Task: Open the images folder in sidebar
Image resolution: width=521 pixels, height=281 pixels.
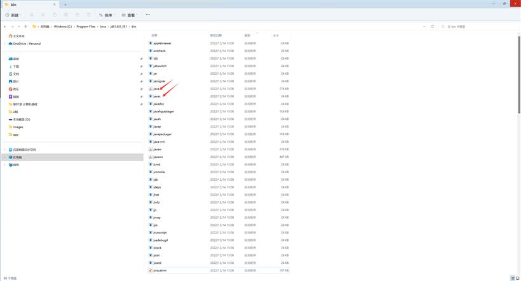Action: [x=16, y=127]
